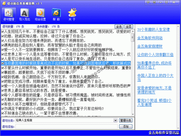
Task: Uncheck the sentence starting 把敬业变成习惯
Action: coord(3,82)
